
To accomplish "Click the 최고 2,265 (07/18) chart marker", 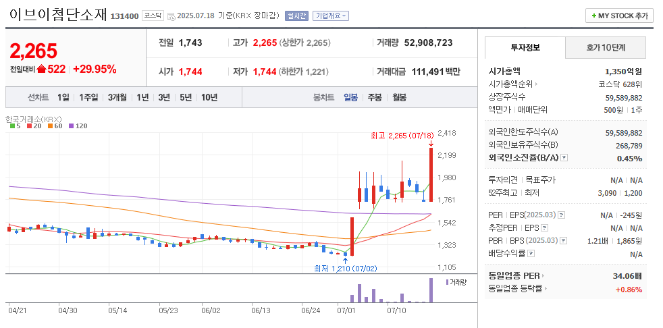I will (x=402, y=136).
